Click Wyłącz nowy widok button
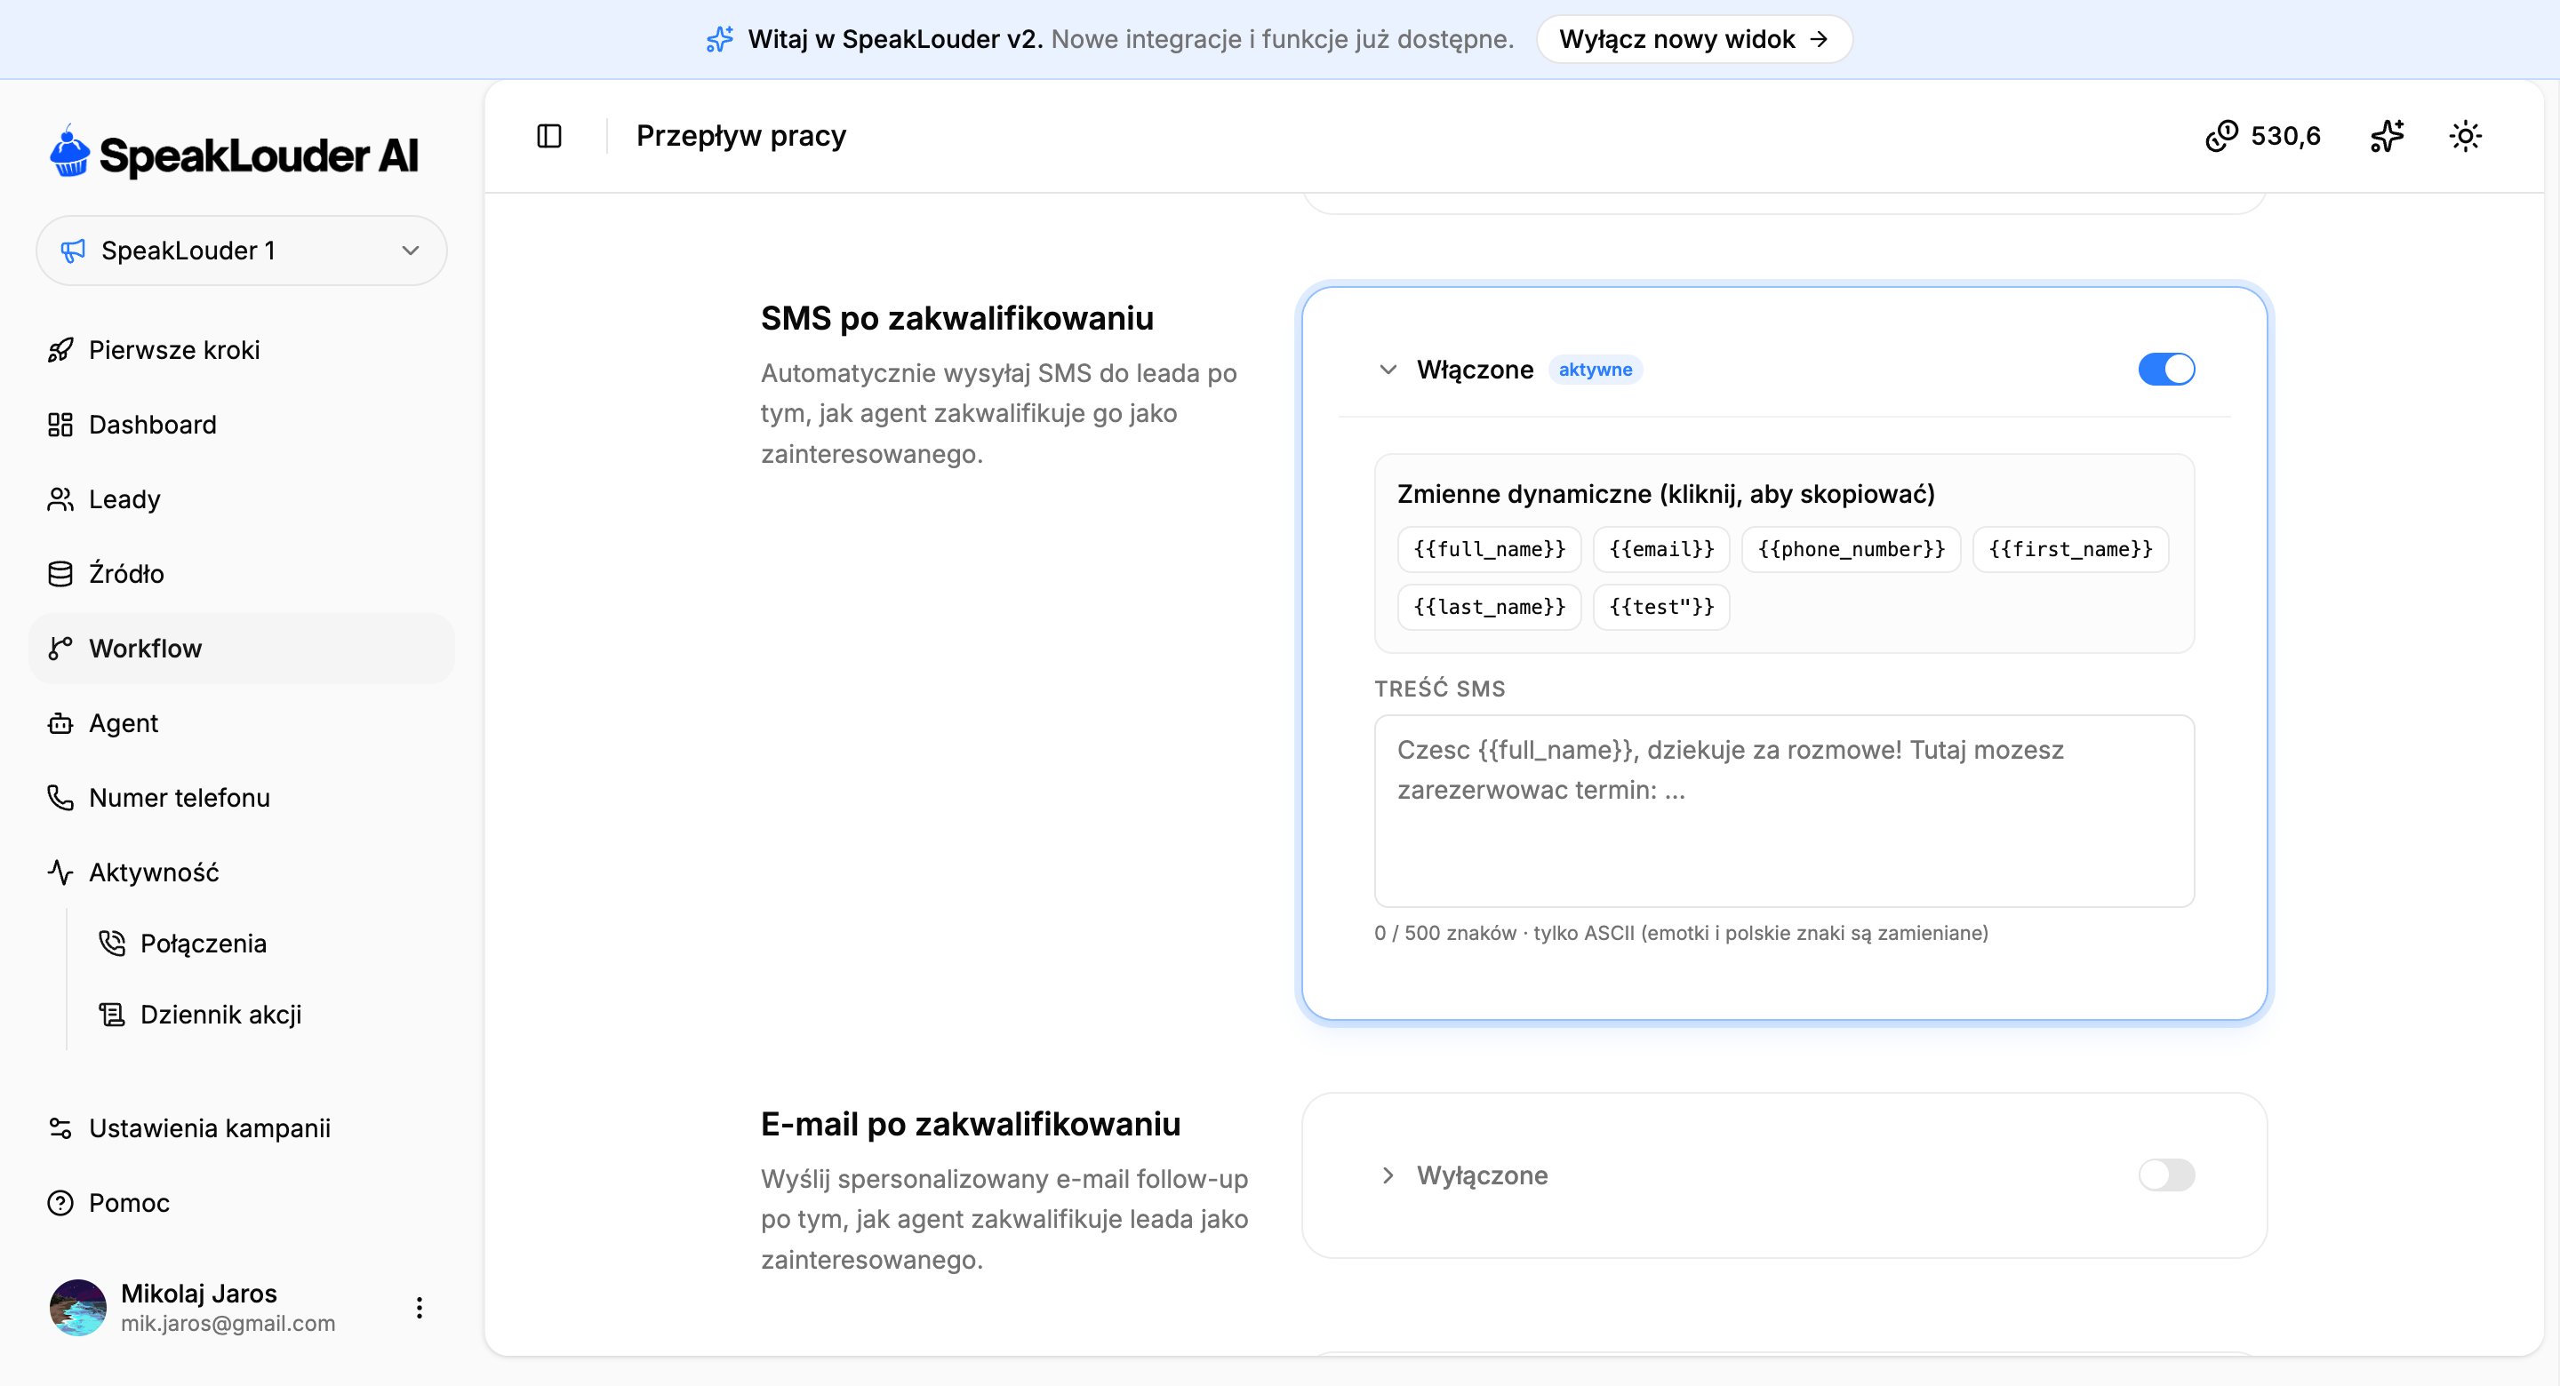Viewport: 2560px width, 1386px height. click(x=1694, y=40)
